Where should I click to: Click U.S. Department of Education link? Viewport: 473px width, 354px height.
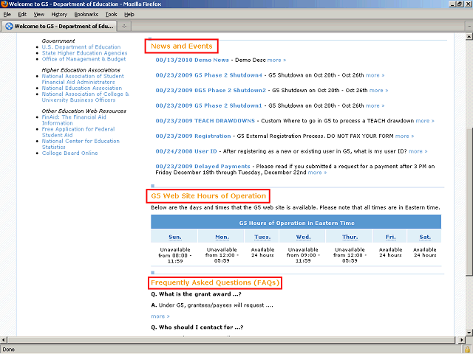click(x=81, y=47)
